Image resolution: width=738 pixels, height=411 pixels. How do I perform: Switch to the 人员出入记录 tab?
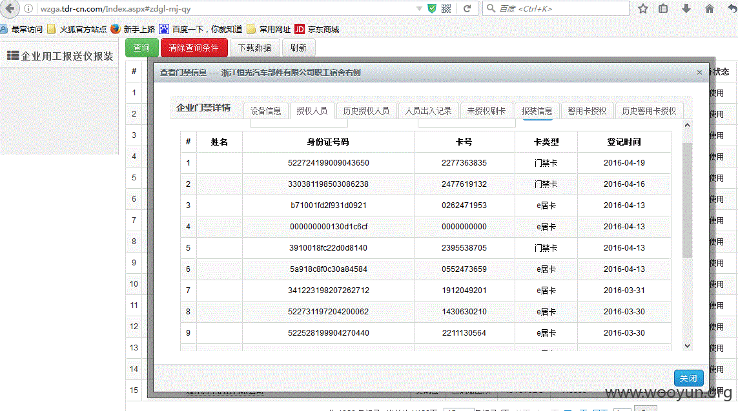tap(428, 111)
